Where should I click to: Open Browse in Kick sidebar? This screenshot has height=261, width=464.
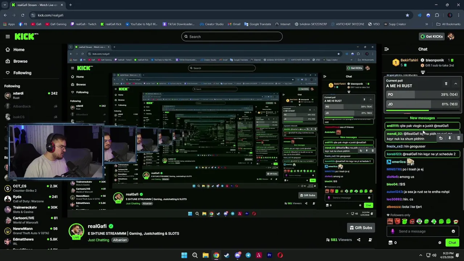16,61
